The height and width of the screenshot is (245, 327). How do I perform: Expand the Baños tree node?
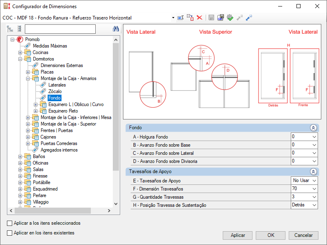(20, 156)
